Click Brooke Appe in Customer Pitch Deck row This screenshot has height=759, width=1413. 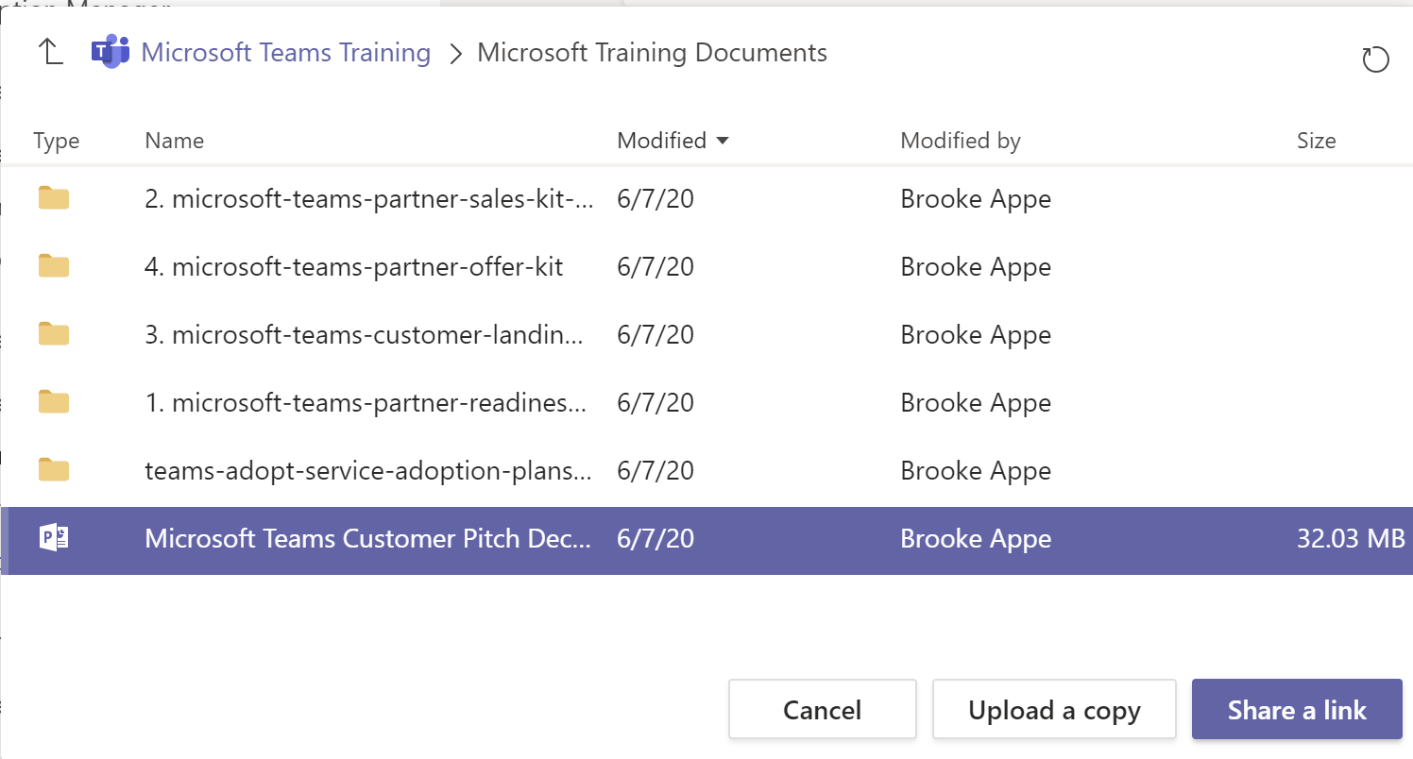point(976,539)
